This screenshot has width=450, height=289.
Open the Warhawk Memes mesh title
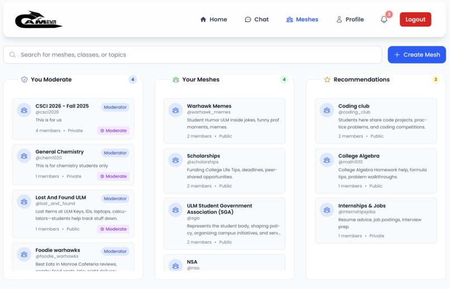click(209, 106)
